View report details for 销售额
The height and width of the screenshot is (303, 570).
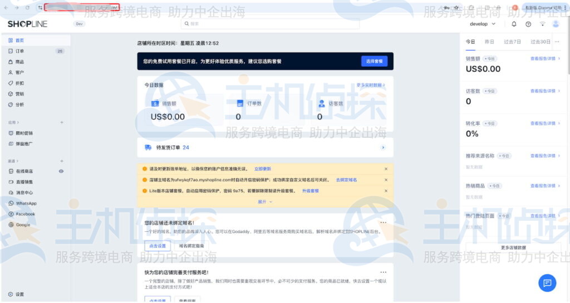point(545,59)
